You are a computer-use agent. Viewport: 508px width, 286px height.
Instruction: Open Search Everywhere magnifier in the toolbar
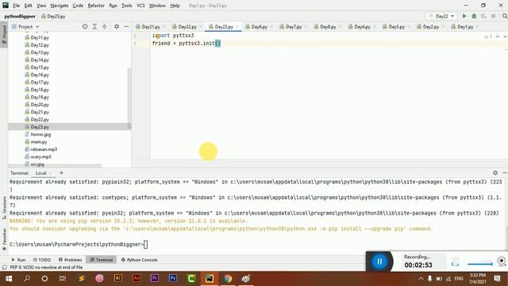(x=505, y=16)
